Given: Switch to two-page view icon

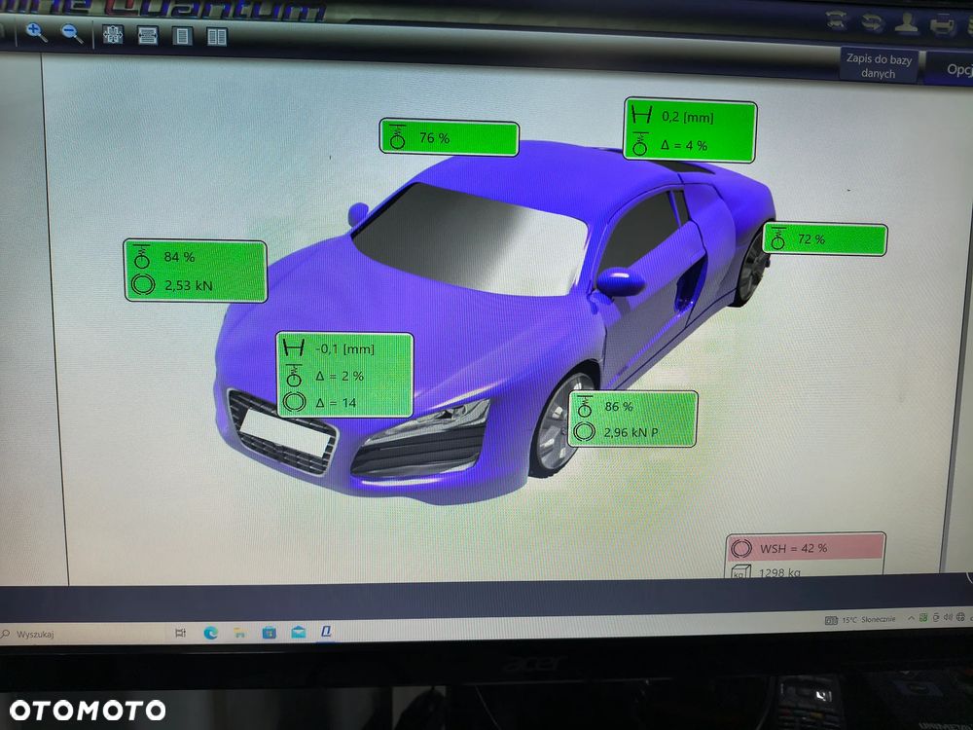Looking at the screenshot, I should tap(217, 37).
